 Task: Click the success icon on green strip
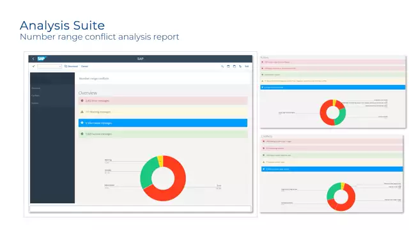82,134
